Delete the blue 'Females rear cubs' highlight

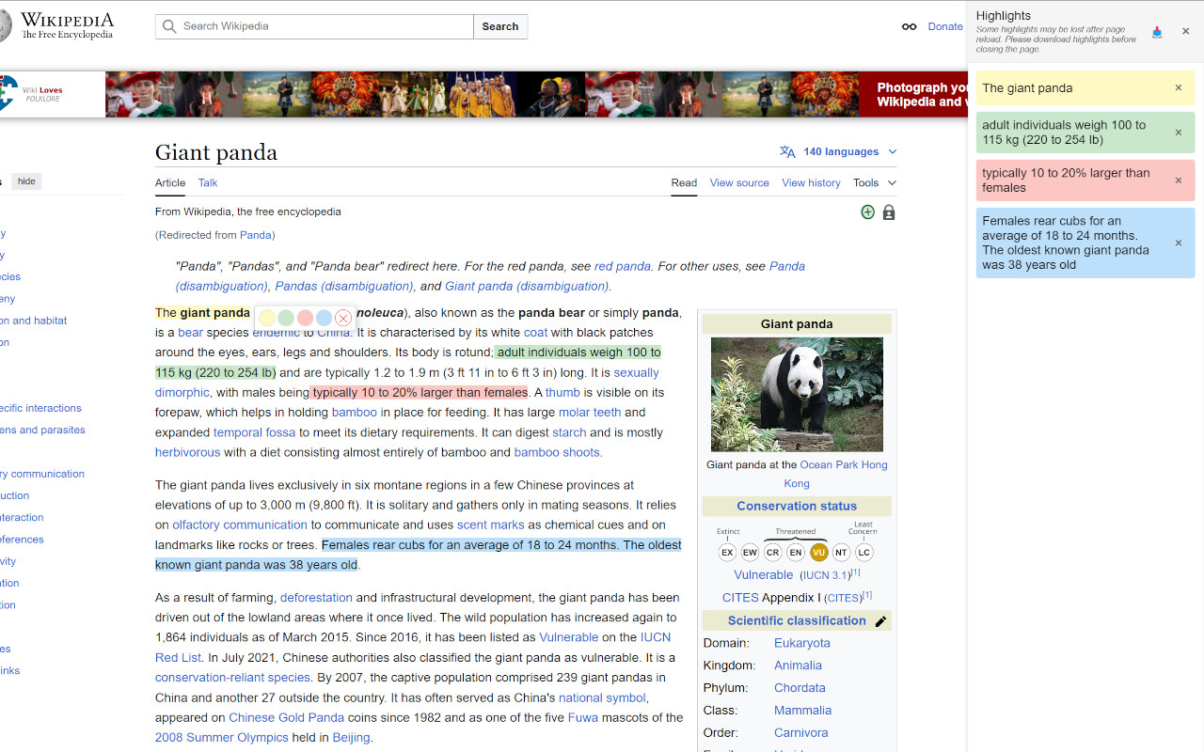(1178, 243)
